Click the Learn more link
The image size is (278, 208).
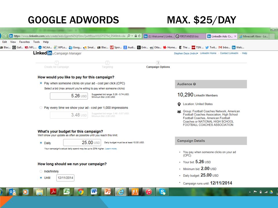click(x=111, y=148)
